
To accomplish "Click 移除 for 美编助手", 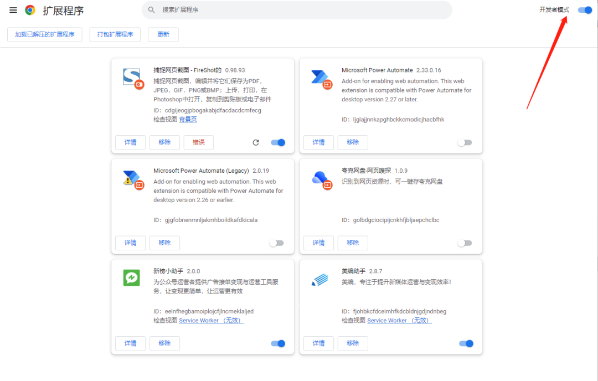I will [353, 343].
